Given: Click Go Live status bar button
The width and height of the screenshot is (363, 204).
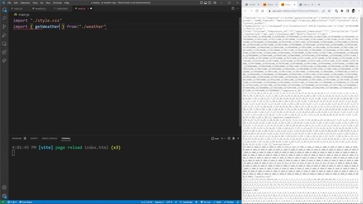Looking at the screenshot, I should 205,202.
